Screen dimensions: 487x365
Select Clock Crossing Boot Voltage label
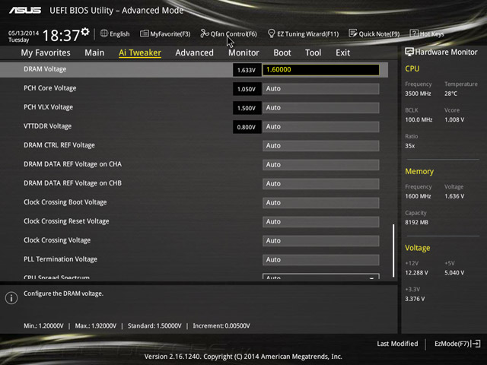tap(65, 202)
